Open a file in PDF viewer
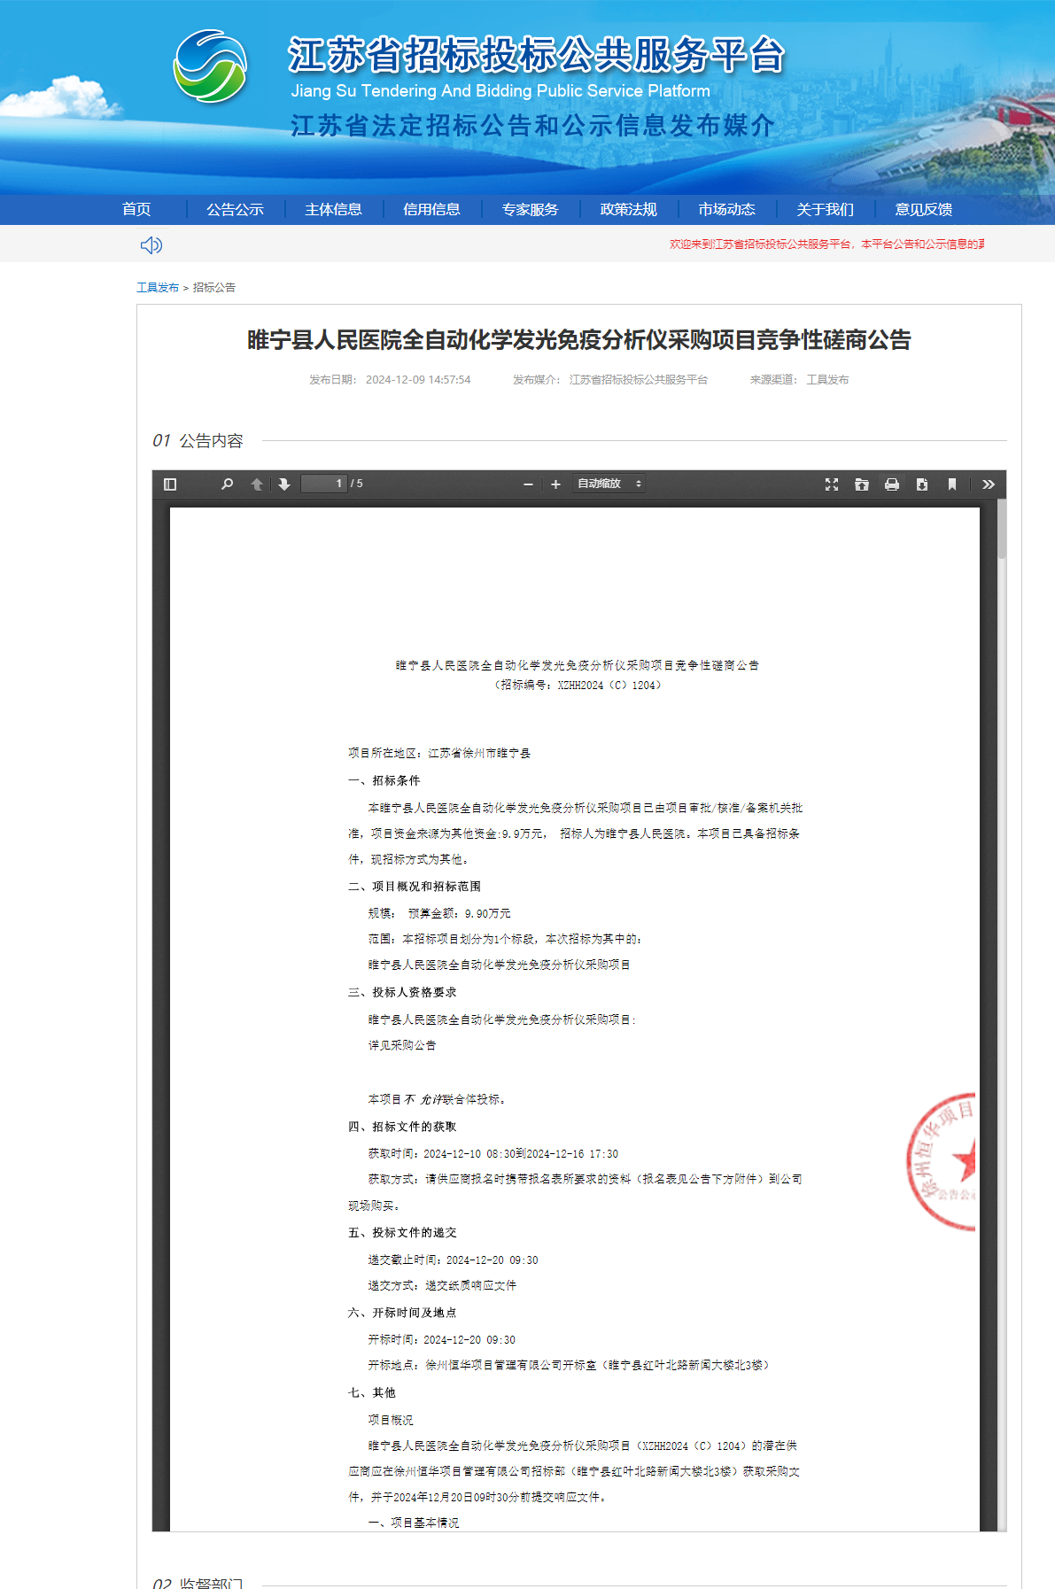This screenshot has height=1589, width=1055. click(862, 484)
